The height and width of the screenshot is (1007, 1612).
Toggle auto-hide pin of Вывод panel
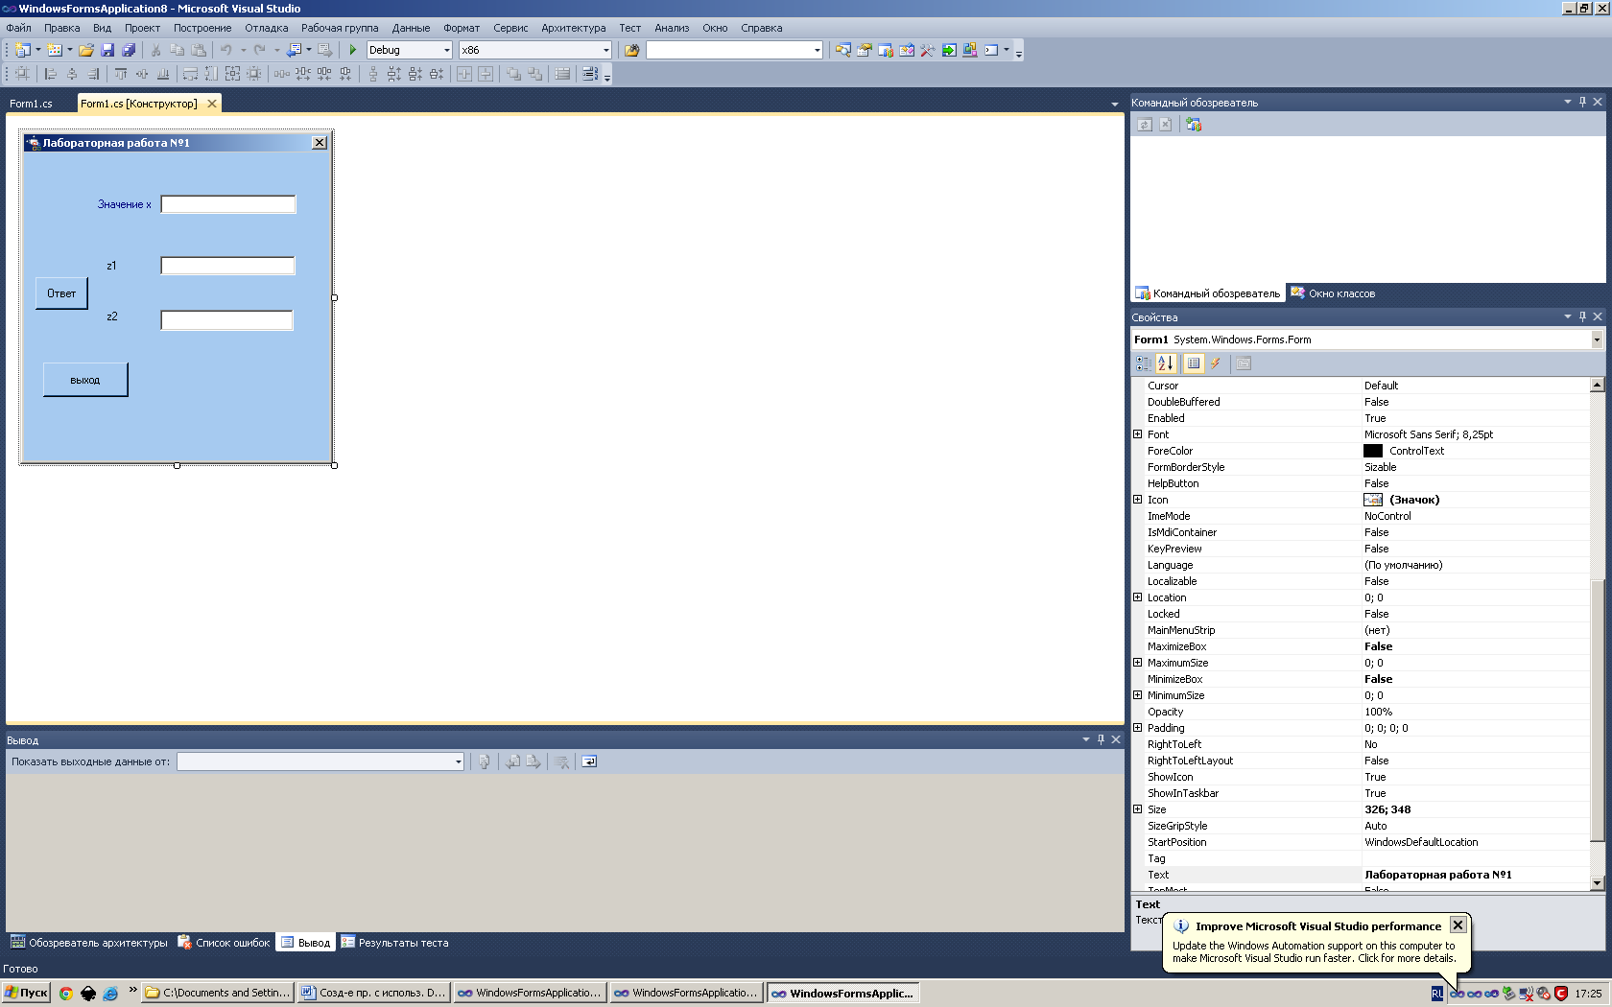(x=1101, y=739)
